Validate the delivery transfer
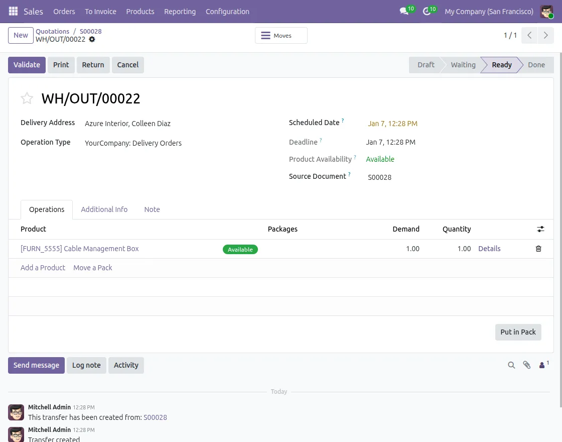The height and width of the screenshot is (442, 562). (26, 65)
